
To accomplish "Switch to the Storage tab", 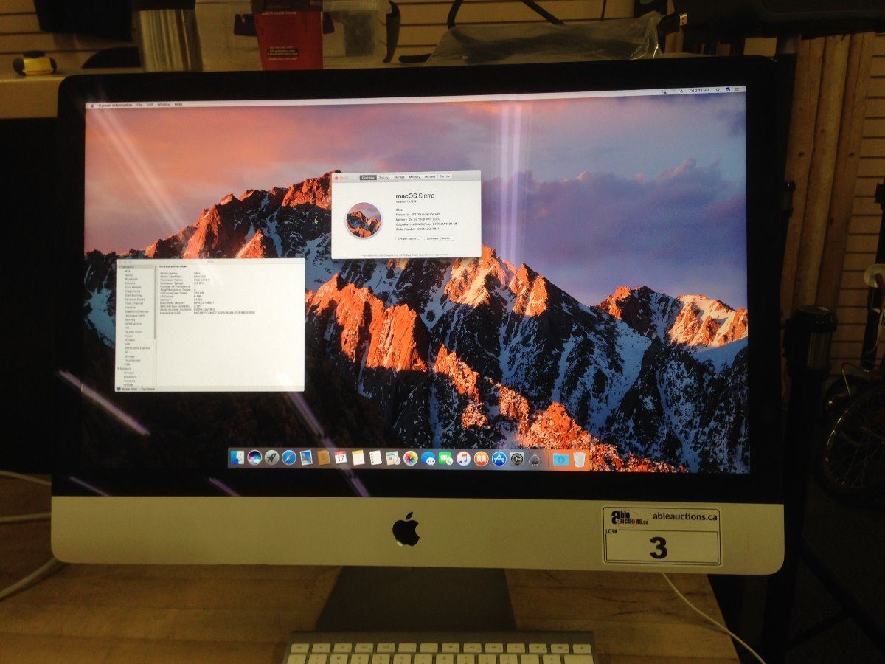I will 399,177.
